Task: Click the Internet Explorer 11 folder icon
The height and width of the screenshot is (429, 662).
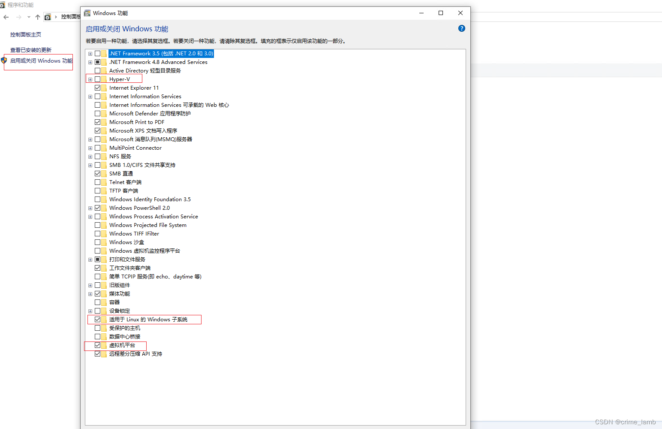Action: [104, 88]
